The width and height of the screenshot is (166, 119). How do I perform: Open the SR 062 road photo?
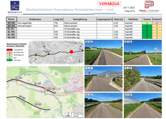143,52
